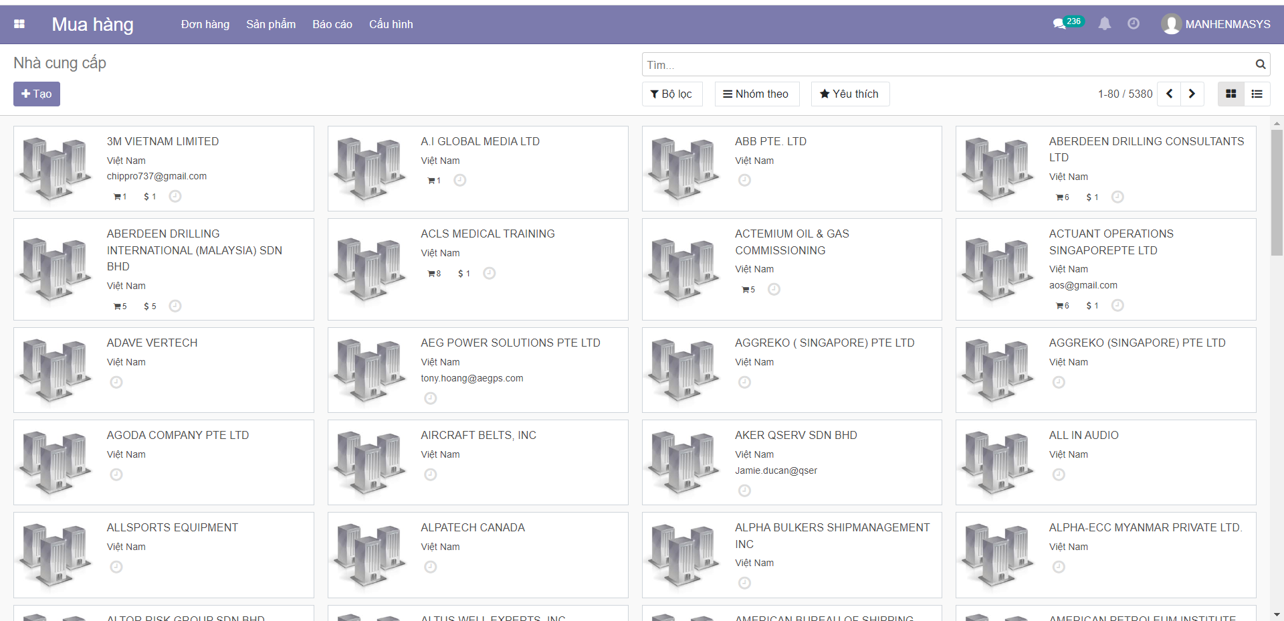Click purchase cart icon on ACLS MEDICAL TRAINING

click(432, 274)
